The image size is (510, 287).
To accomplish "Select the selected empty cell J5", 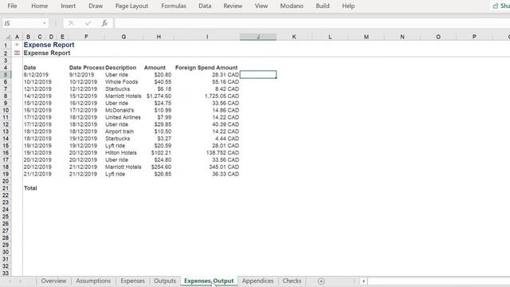I will click(258, 74).
